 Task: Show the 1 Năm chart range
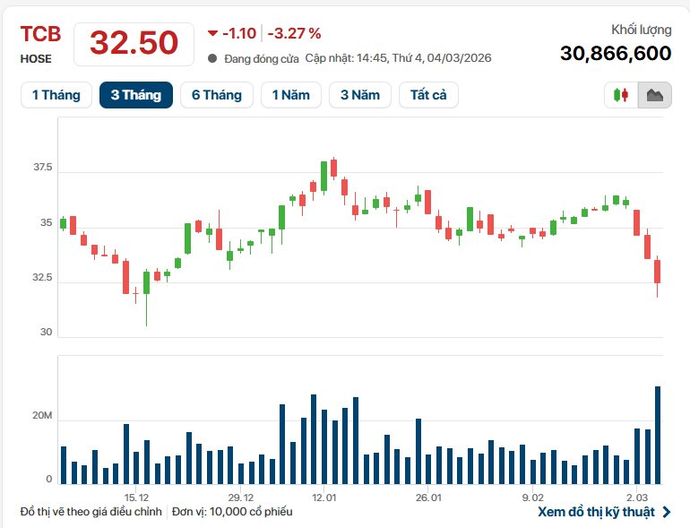(x=290, y=95)
